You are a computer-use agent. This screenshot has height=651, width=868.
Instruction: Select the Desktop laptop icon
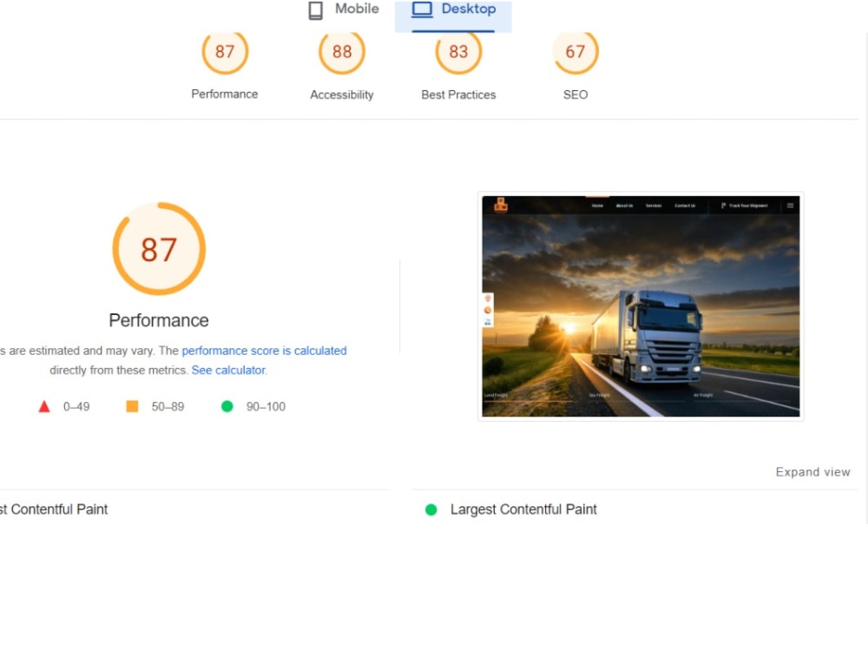click(421, 9)
